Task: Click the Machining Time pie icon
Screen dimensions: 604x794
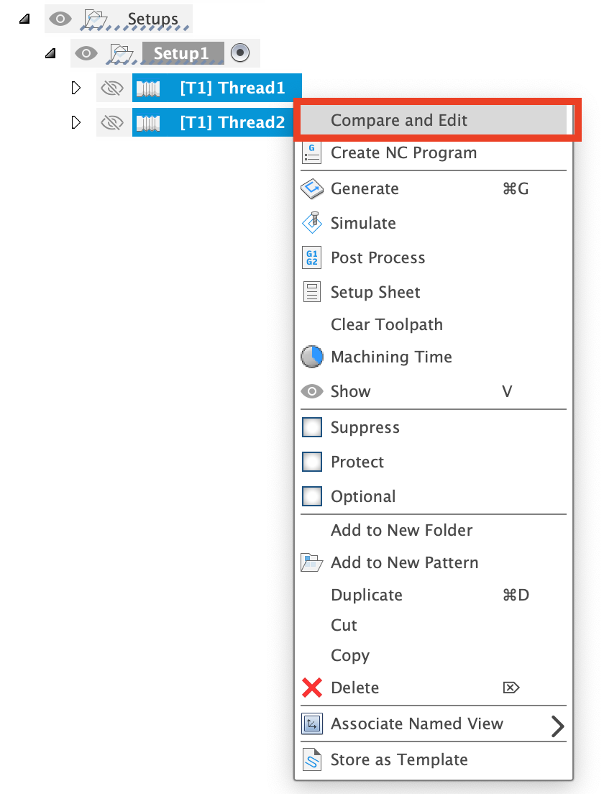Action: pos(311,357)
